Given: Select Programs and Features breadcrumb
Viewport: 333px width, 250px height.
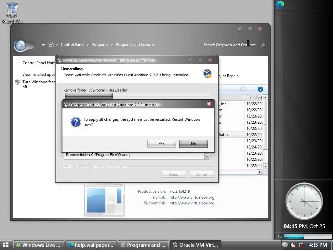Looking at the screenshot, I should 135,45.
